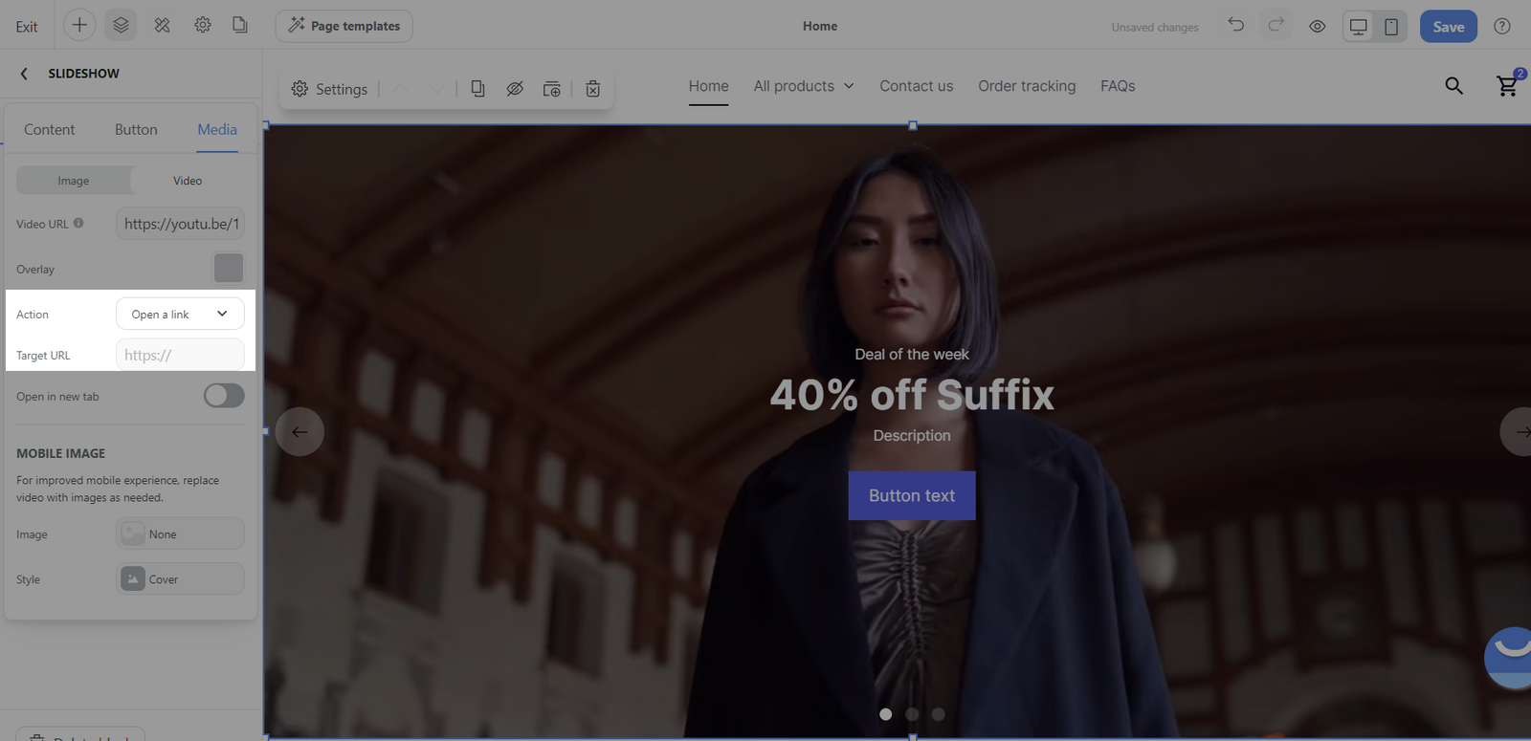Select the Deal of the week text

[x=912, y=355]
